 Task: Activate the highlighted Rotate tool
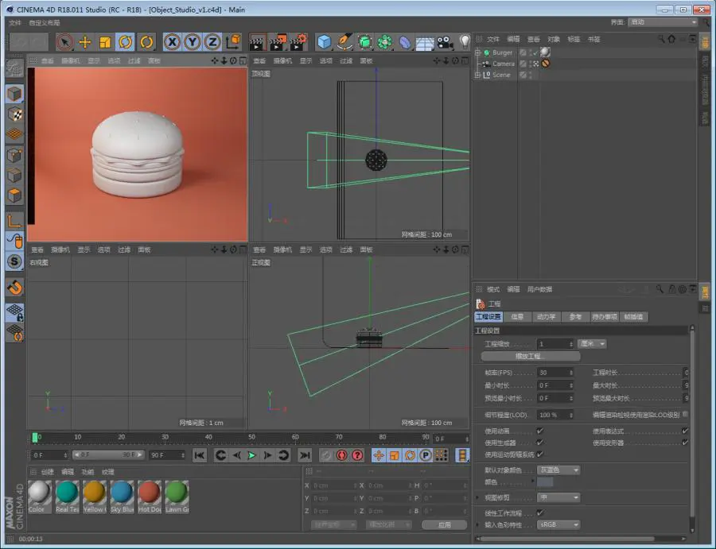click(x=125, y=42)
